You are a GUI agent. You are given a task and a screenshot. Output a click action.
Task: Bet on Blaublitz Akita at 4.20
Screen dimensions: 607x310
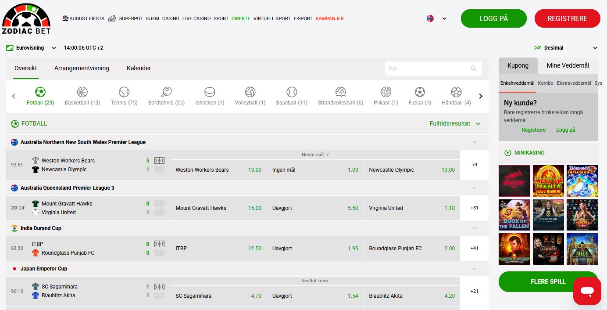pyautogui.click(x=412, y=296)
